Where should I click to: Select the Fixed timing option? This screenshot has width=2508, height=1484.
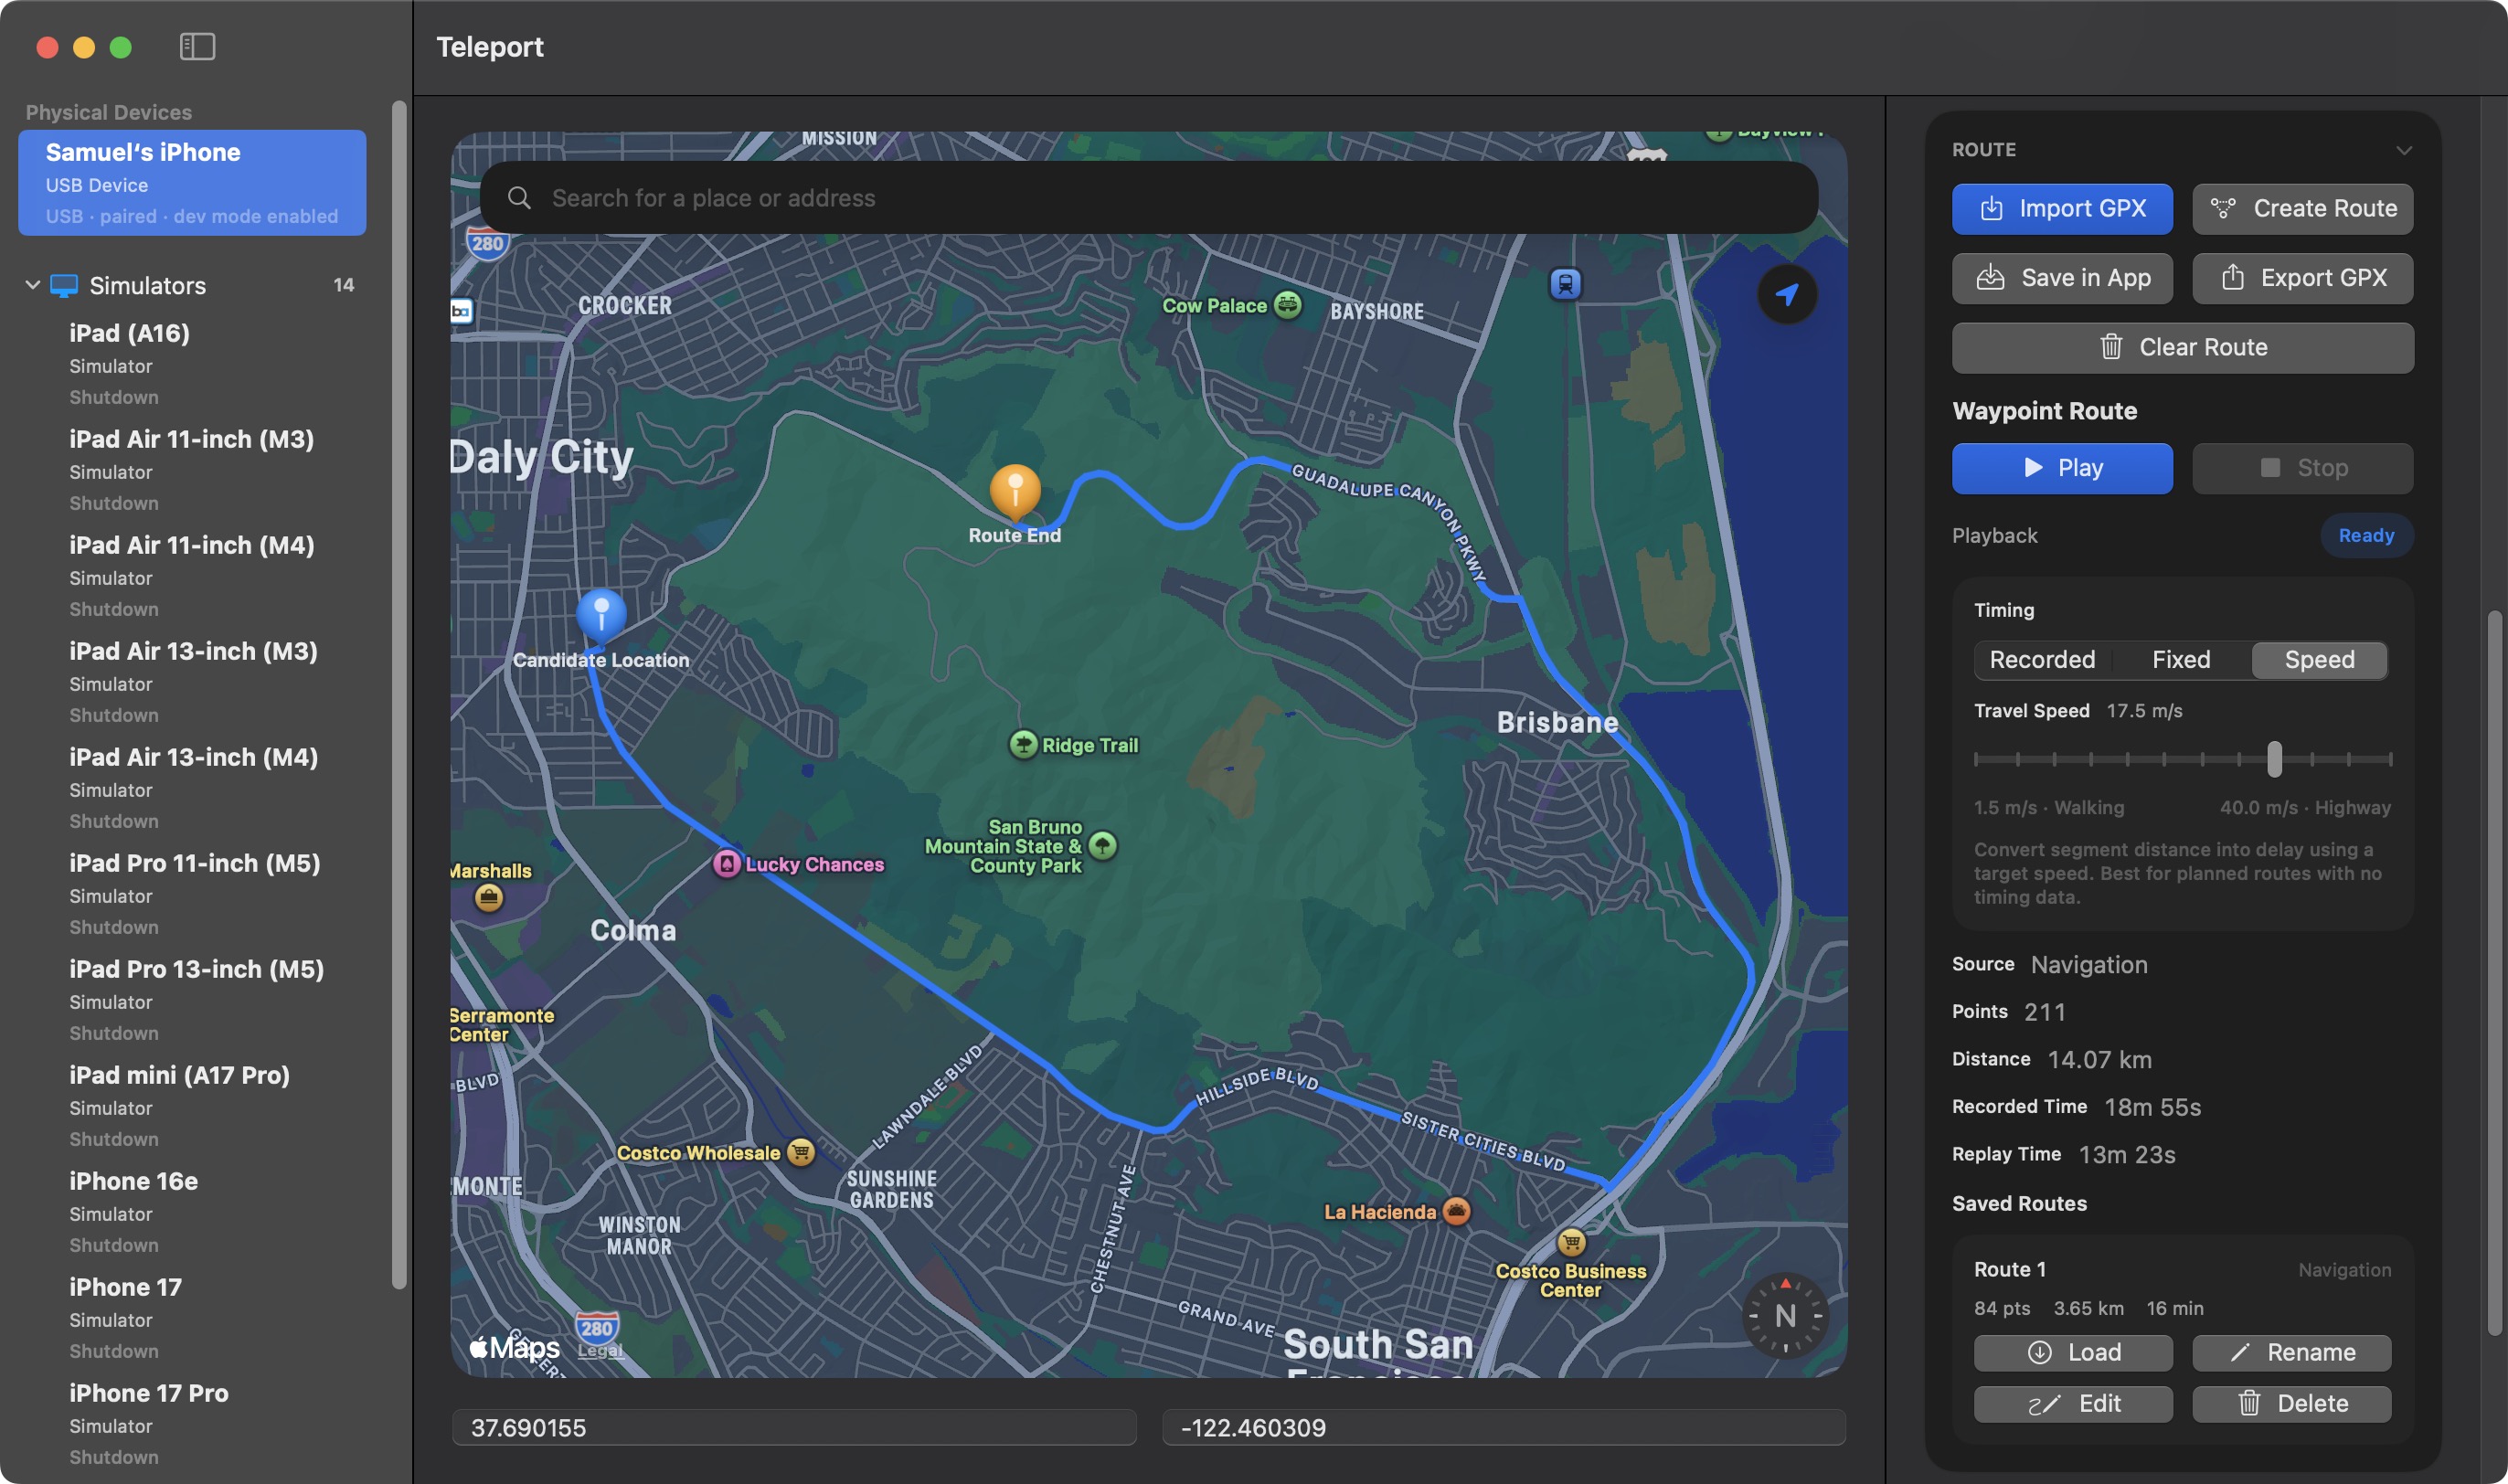point(2181,660)
